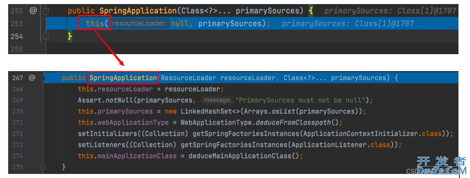Click 'deduceMainApplicationClass' method on line 274
Viewport: 470px width, 178px height.
[x=240, y=156]
